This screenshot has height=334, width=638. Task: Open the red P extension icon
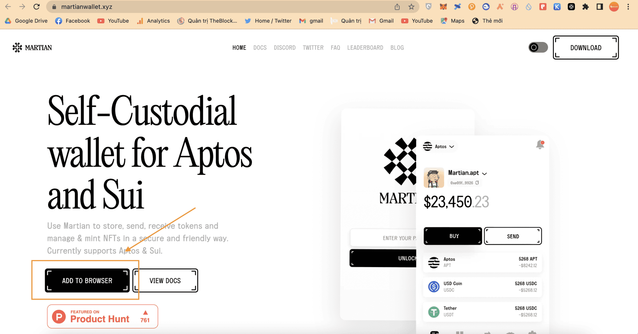click(543, 7)
